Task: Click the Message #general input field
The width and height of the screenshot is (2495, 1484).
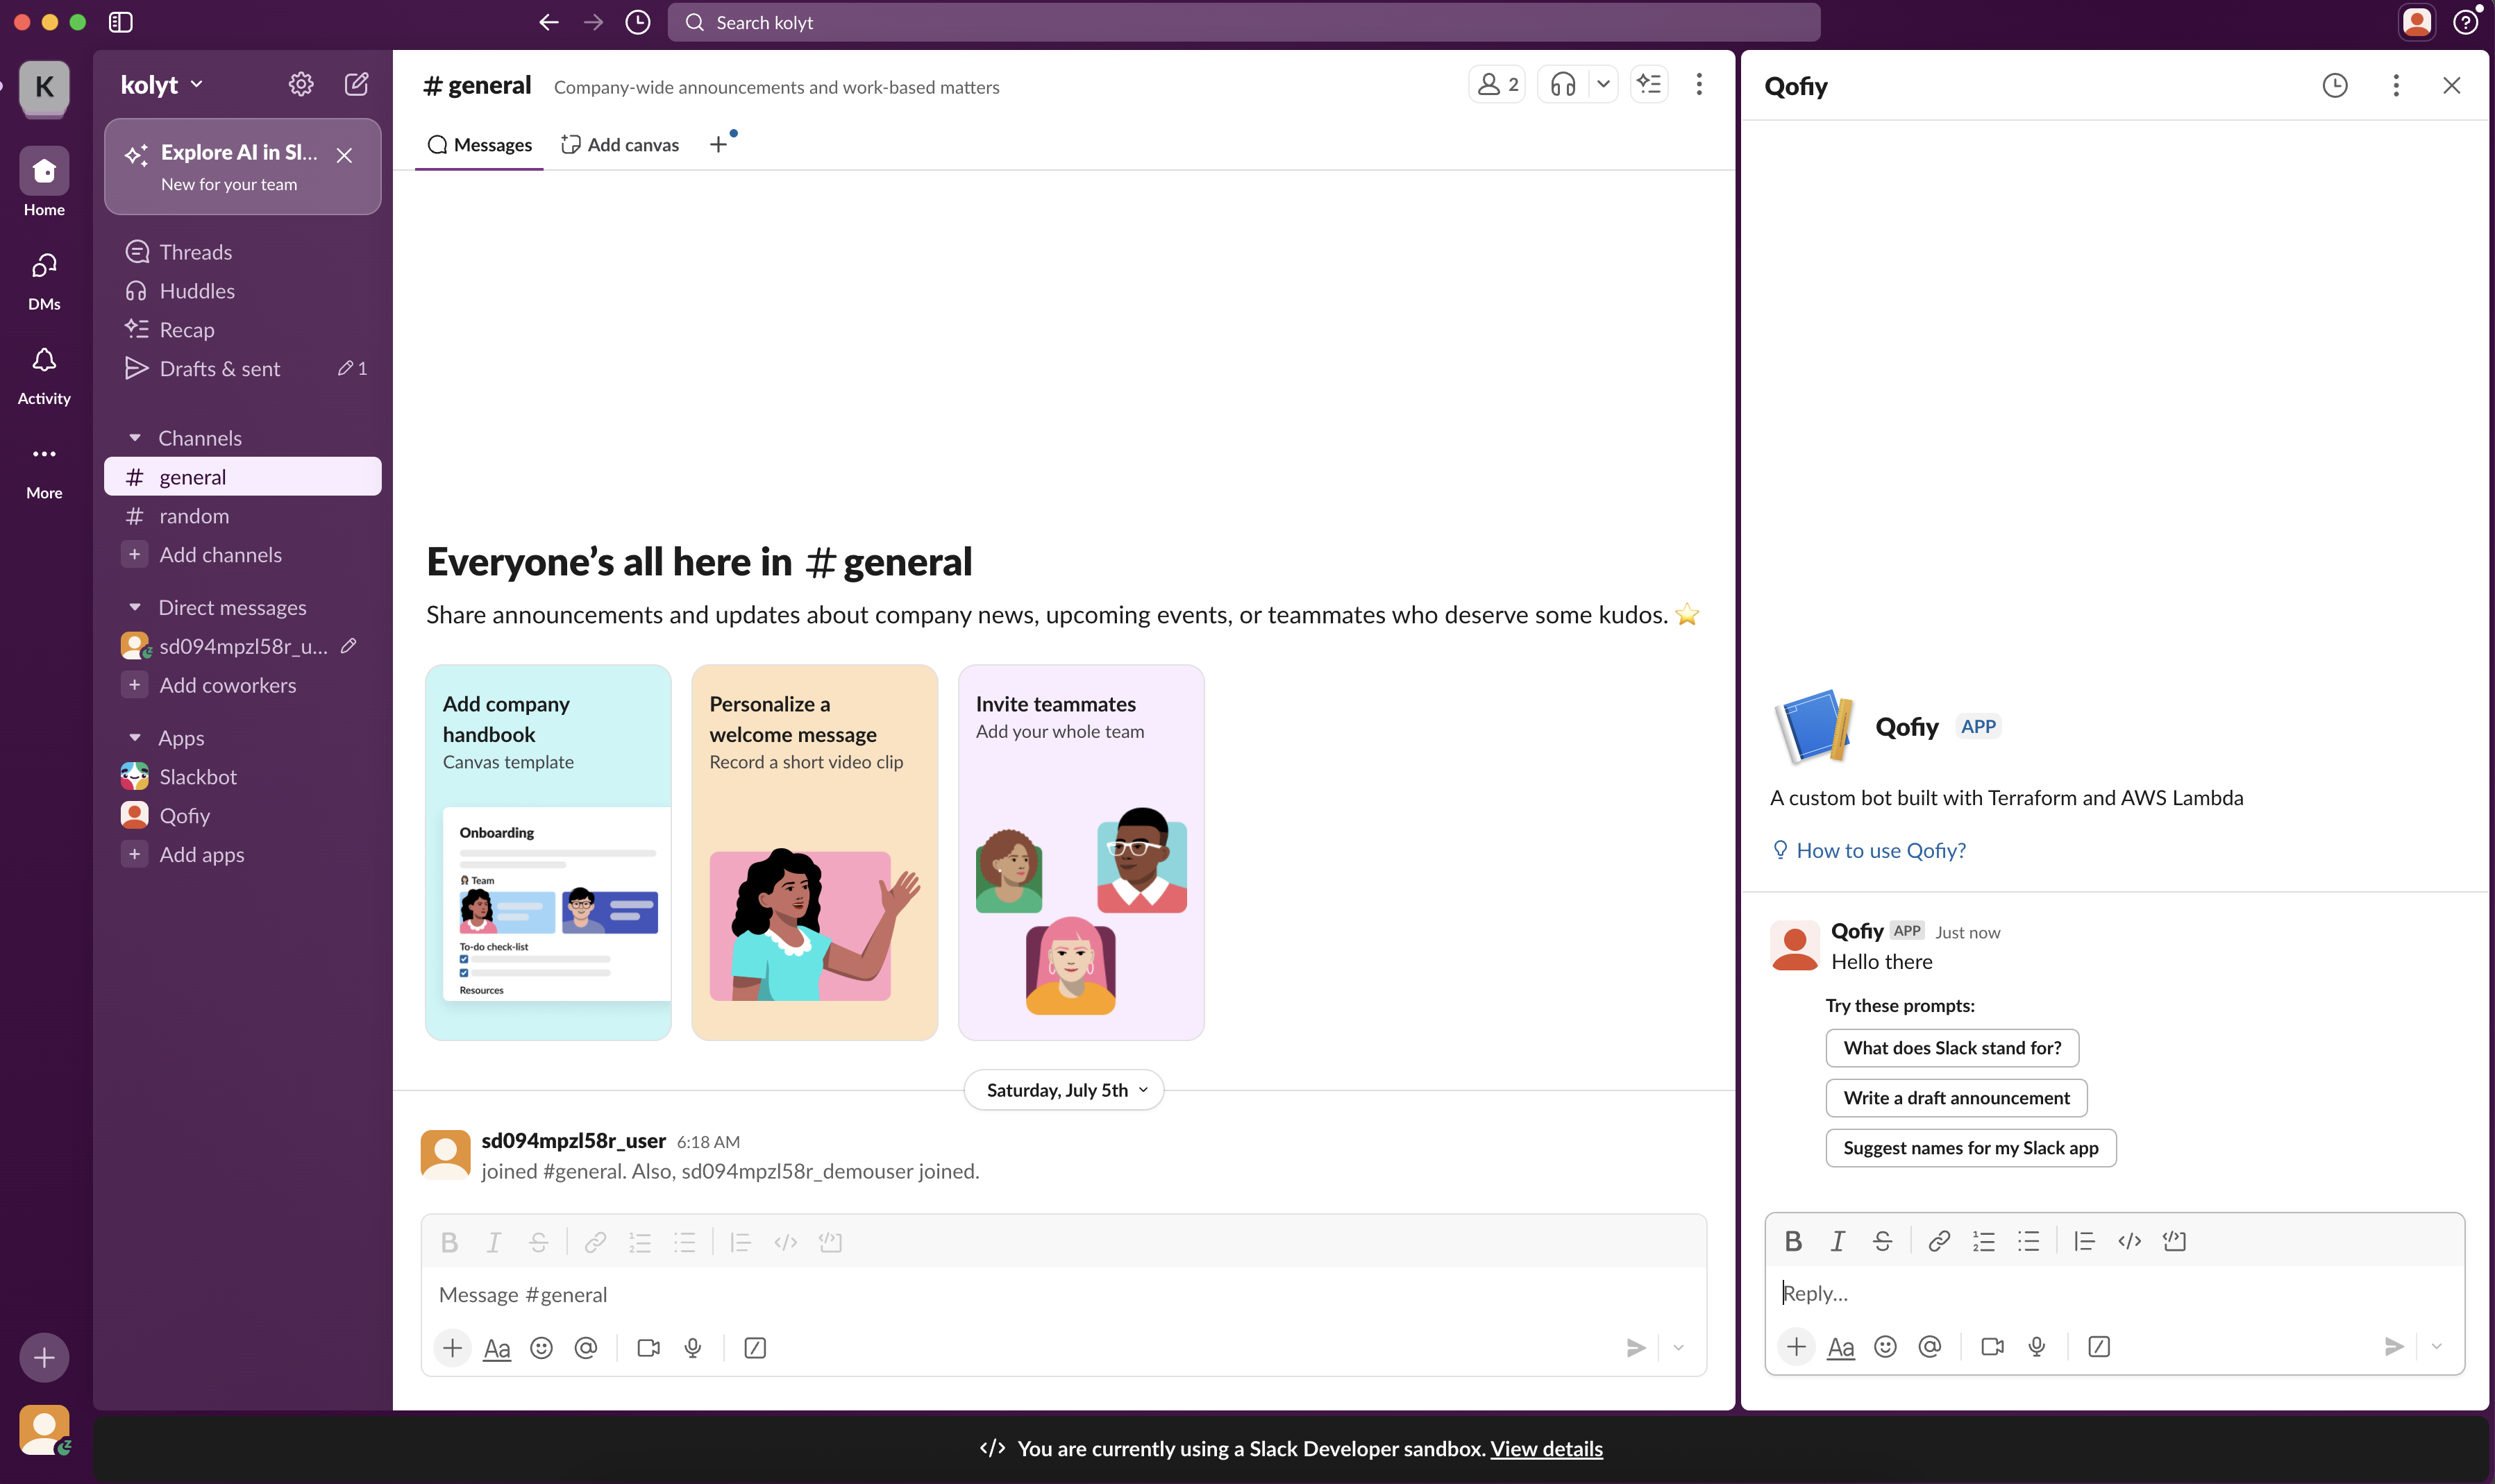Action: (x=1064, y=1294)
